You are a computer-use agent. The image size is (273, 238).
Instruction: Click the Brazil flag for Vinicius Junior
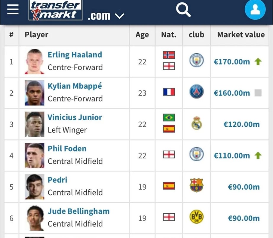[169, 118]
